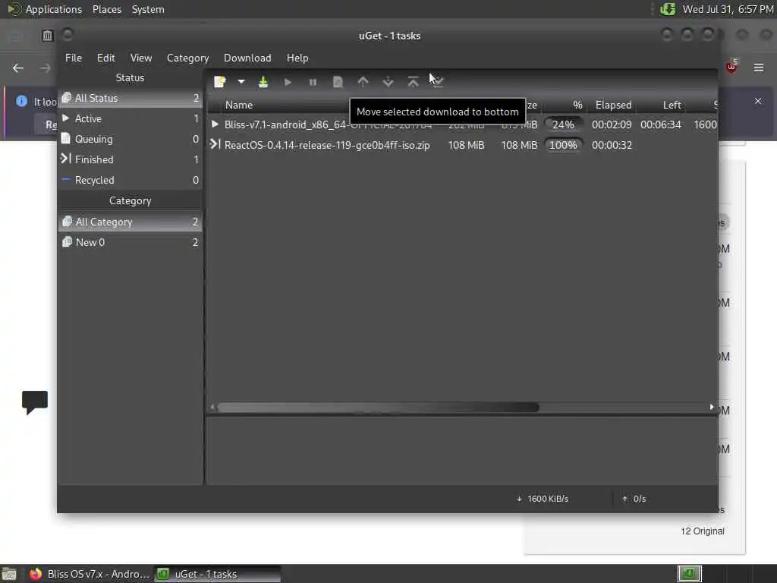Click the Firefox back arrow button
Image resolution: width=777 pixels, height=583 pixels.
click(18, 68)
